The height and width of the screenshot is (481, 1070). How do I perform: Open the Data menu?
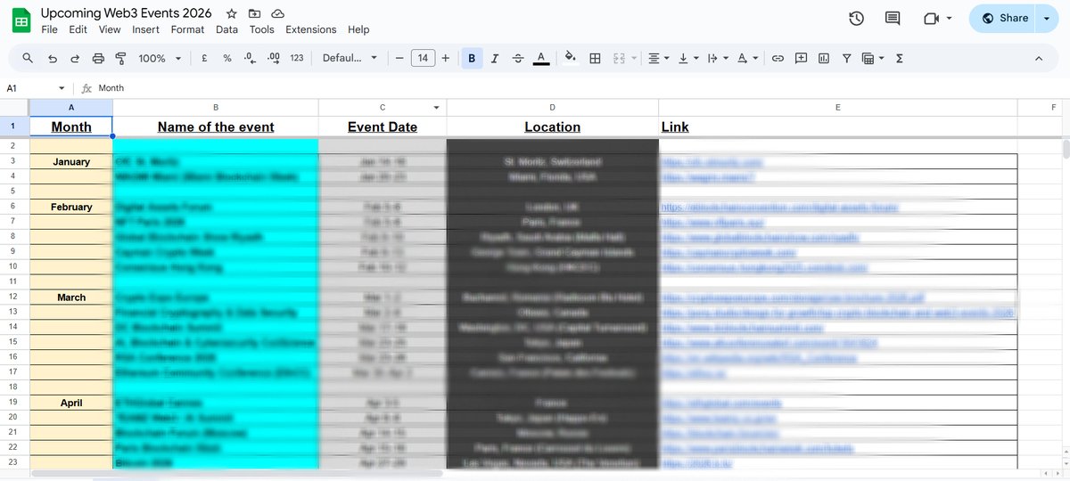[x=227, y=29]
